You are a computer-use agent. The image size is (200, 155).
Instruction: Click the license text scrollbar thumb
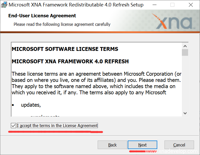click(185, 52)
